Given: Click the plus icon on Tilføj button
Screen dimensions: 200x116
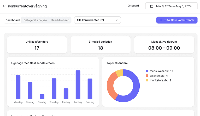Looking at the screenshot, I should (x=161, y=20).
